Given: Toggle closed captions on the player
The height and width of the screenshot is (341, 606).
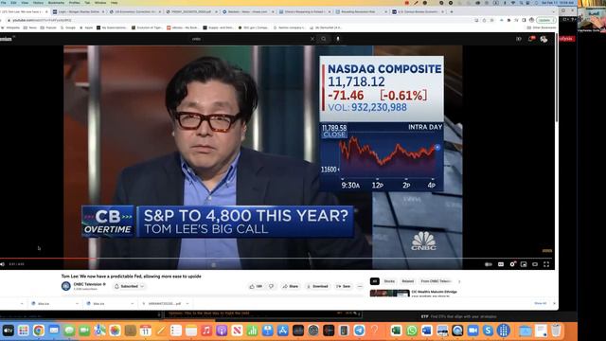Looking at the screenshot, I should coord(501,264).
